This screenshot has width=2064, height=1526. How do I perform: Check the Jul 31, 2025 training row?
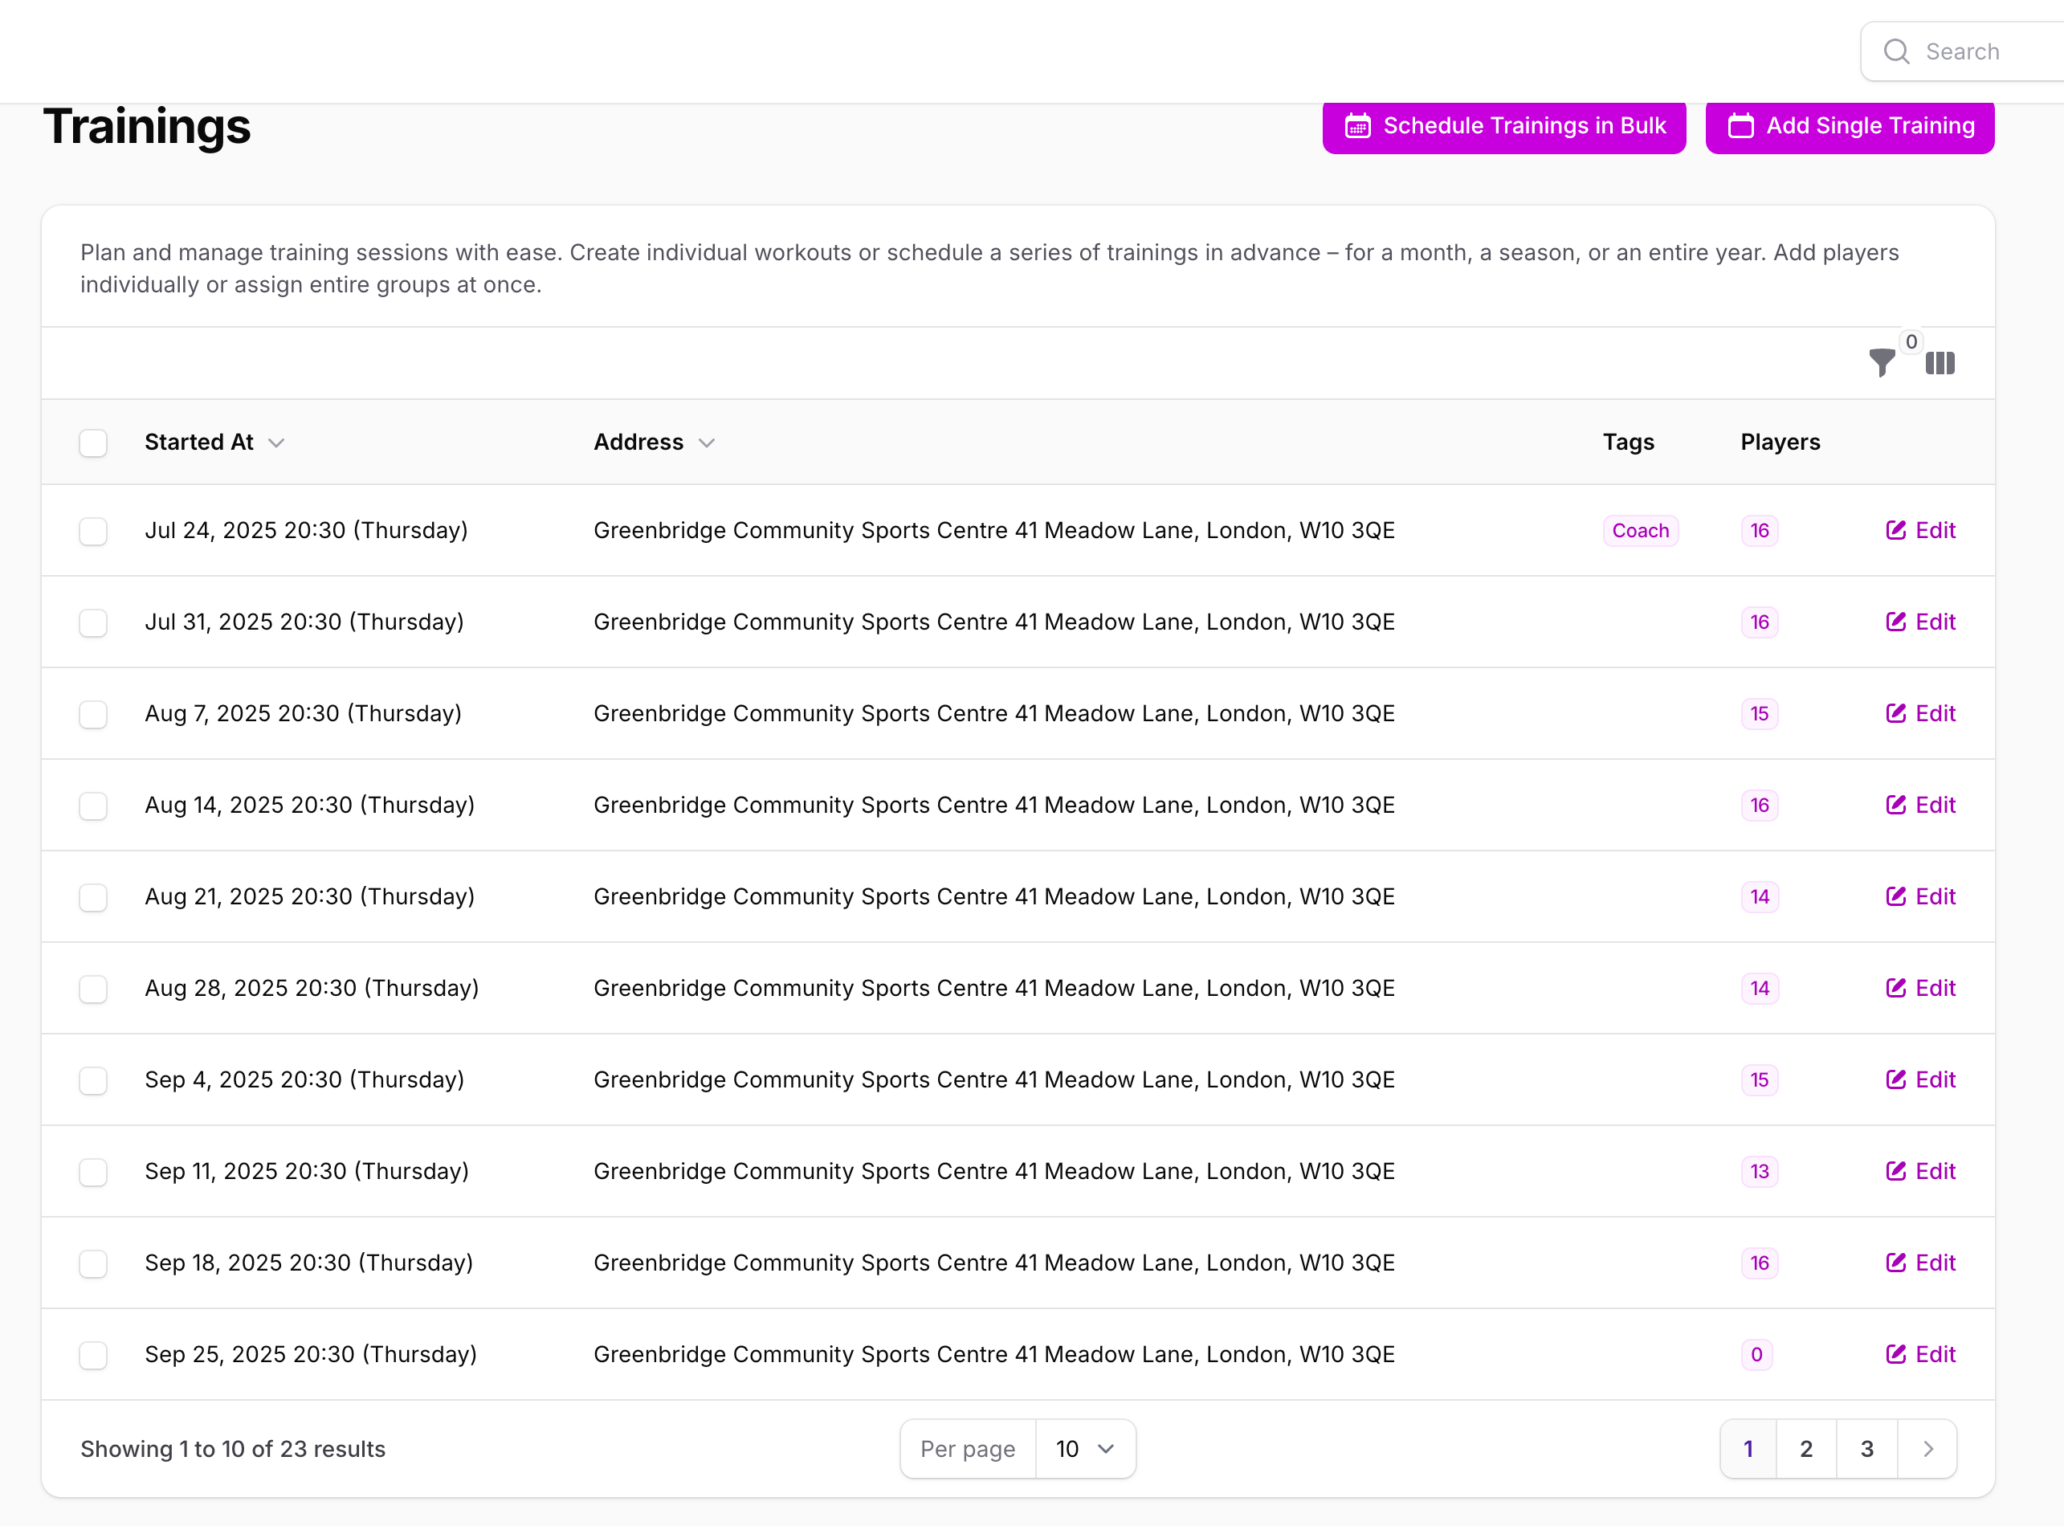pyautogui.click(x=93, y=622)
